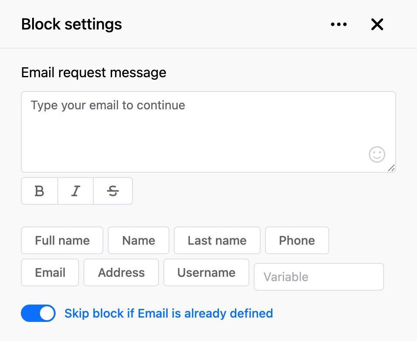Apply italic formatting
The image size is (417, 341).
click(76, 191)
